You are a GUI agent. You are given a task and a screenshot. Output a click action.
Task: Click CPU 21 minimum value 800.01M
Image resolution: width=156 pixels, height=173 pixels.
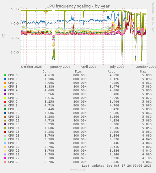click(80, 154)
